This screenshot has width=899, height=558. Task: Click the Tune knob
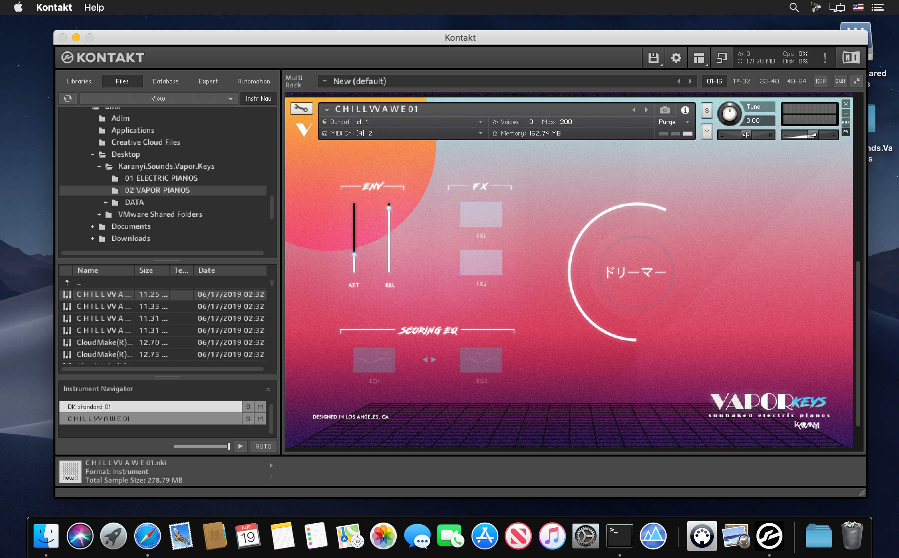[729, 114]
